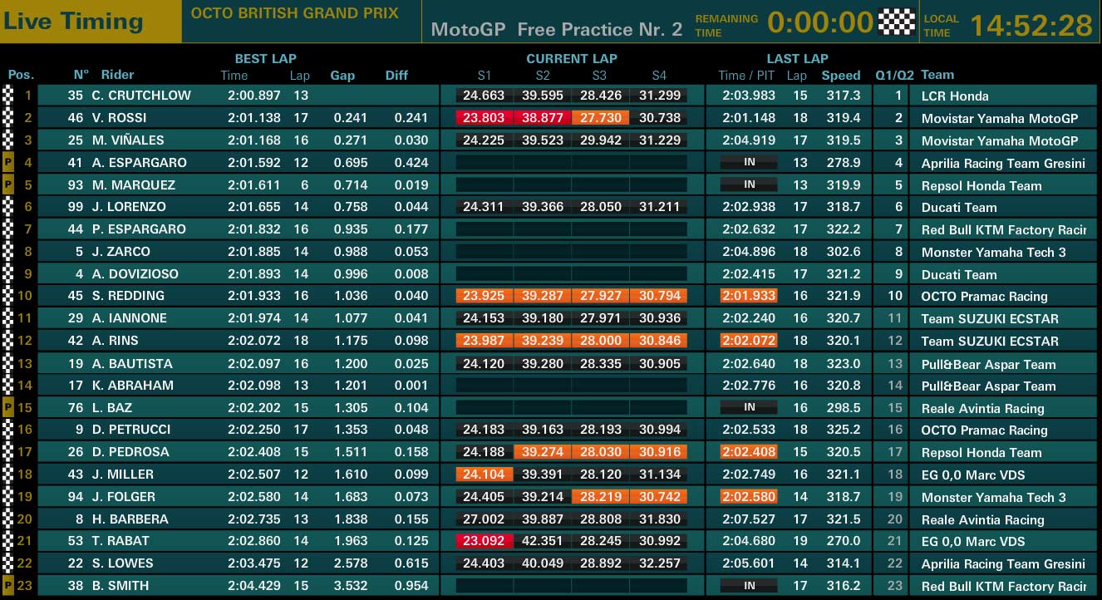Click the checkered flag icon for position 1
The height and width of the screenshot is (600, 1102).
pos(8,95)
